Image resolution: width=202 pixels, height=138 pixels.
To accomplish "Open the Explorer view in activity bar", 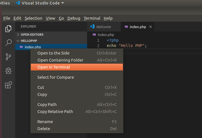I will (x=8, y=29).
